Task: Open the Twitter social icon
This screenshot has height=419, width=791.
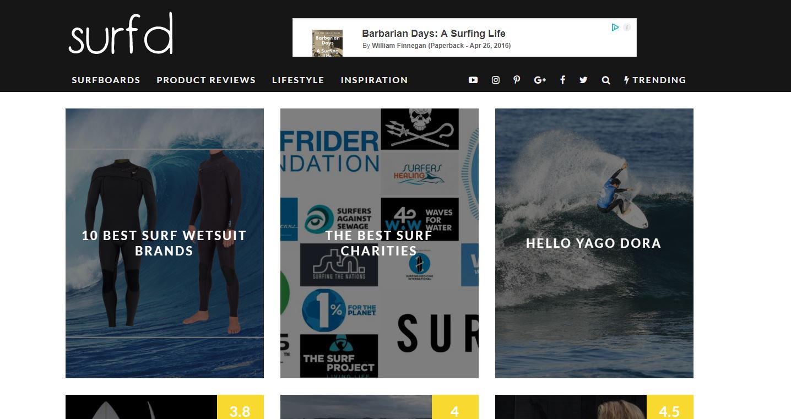Action: pos(583,80)
